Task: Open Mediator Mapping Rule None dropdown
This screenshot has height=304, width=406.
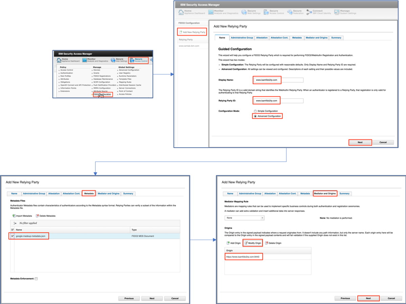Action: pos(244,218)
